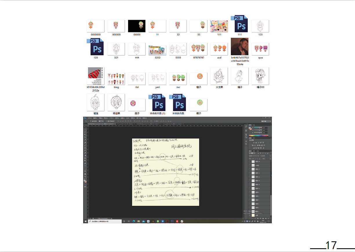355x252 pixels.
Task: Open the 111 PSD file icon
Action: pyautogui.click(x=239, y=24)
